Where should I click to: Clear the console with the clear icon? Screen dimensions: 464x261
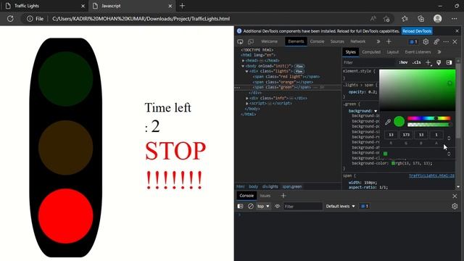click(x=250, y=206)
